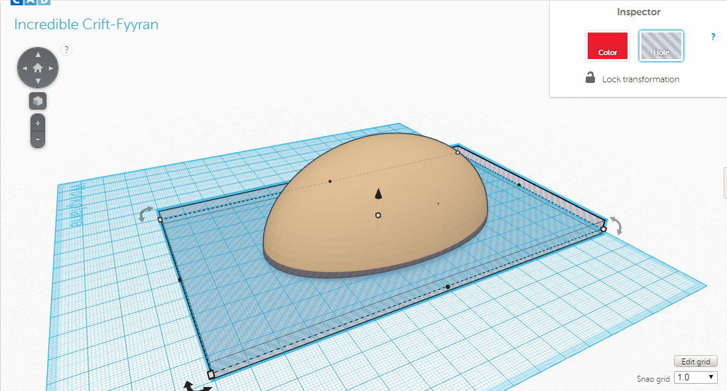Image resolution: width=727 pixels, height=391 pixels.
Task: Click the home view icon in navigation wheel
Action: (38, 68)
